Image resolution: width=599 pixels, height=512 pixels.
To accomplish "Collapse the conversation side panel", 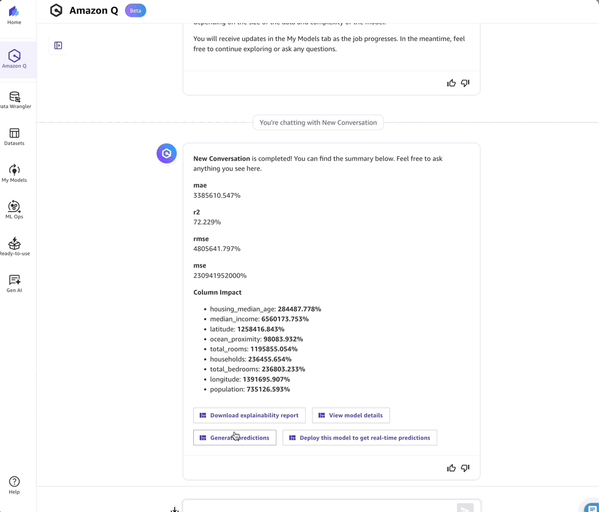I will coord(58,45).
